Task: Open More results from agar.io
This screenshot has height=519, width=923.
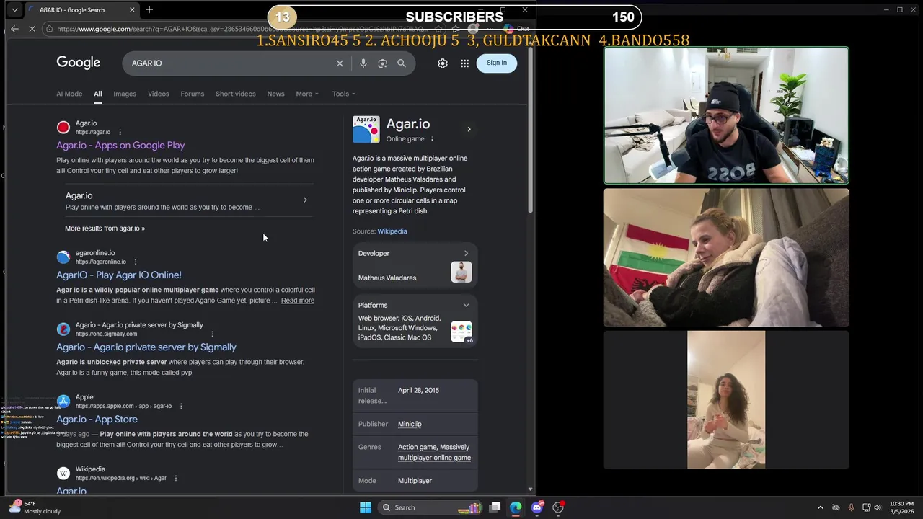Action: [x=105, y=229]
